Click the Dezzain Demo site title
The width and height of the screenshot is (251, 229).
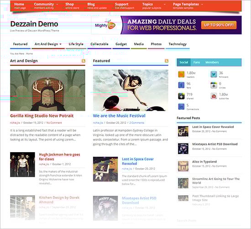[x=34, y=24]
